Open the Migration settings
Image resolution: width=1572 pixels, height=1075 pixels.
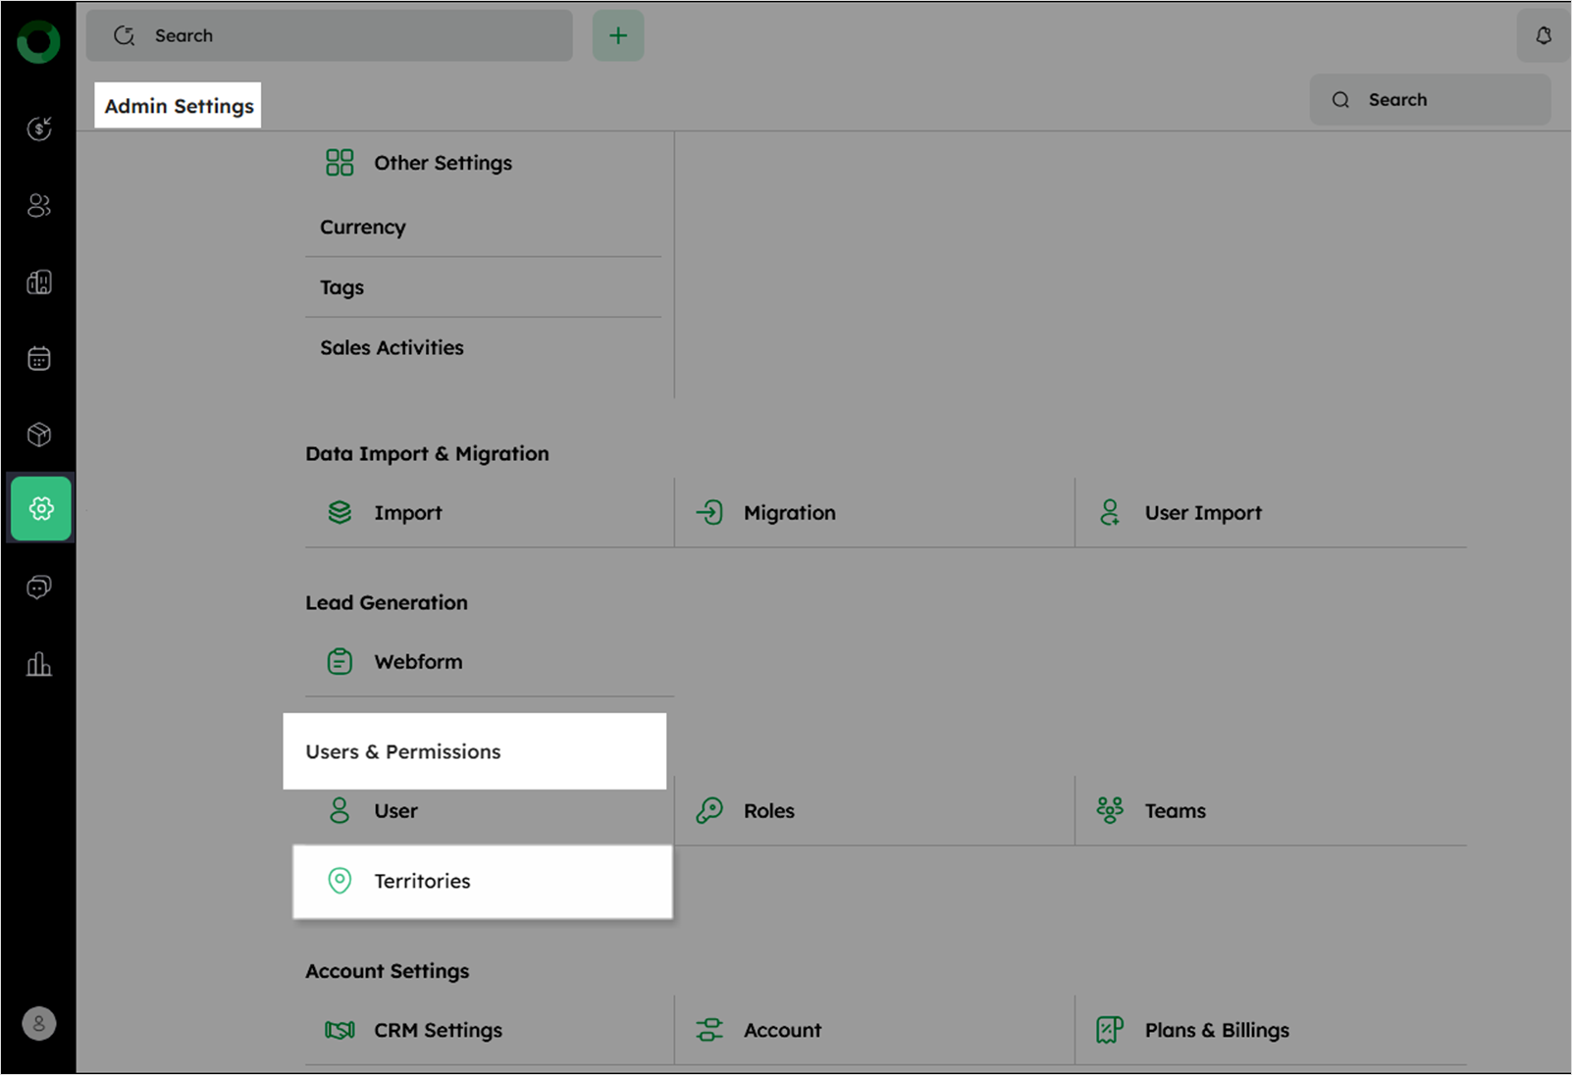[x=789, y=513]
